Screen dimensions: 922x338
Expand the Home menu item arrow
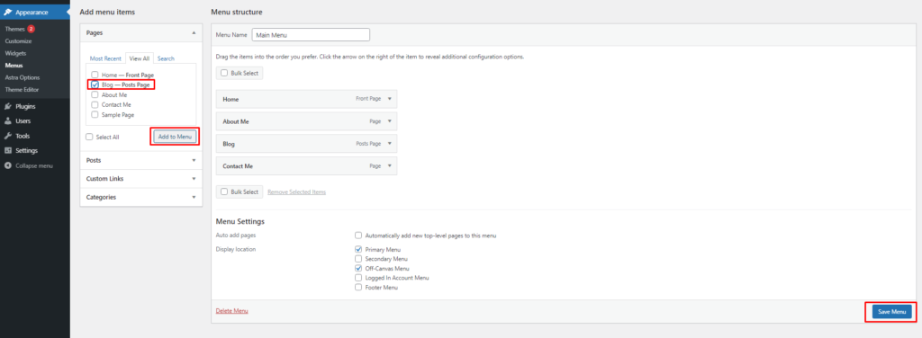pyautogui.click(x=389, y=99)
